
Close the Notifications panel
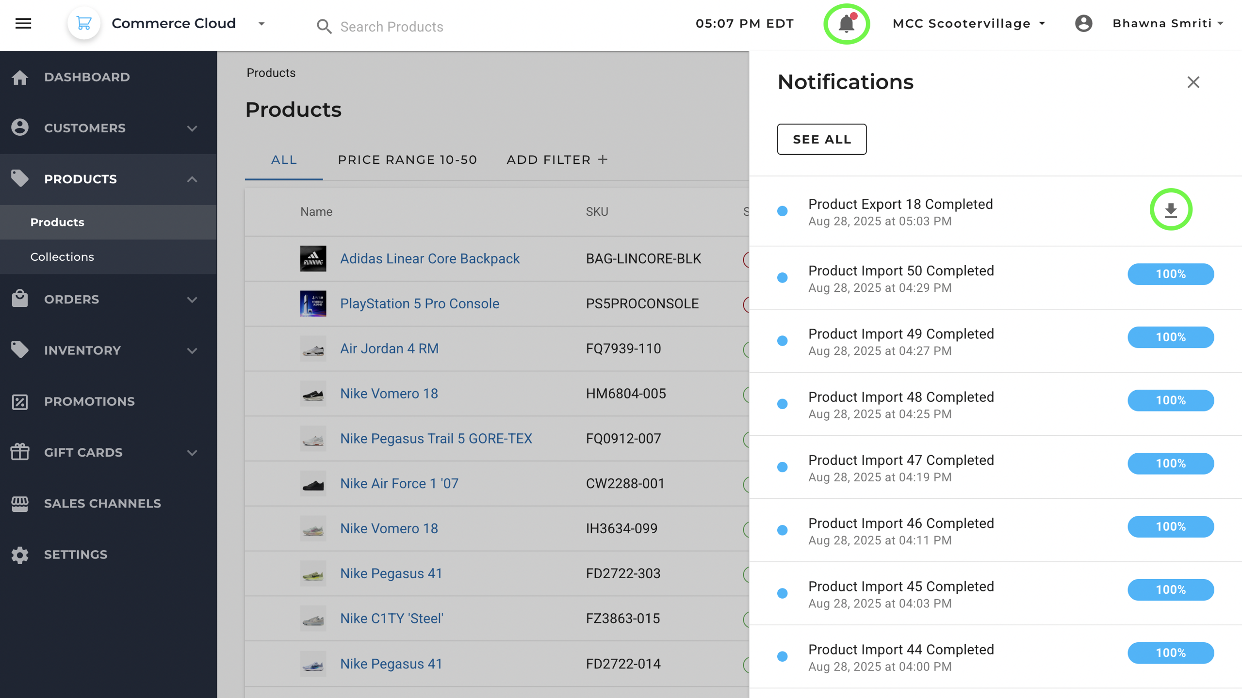click(1193, 82)
